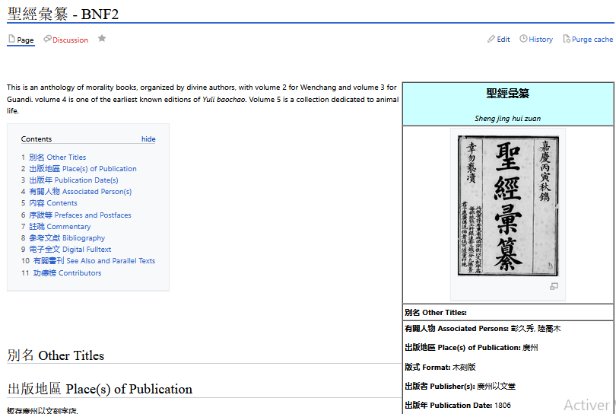Click the Purge cache icon
This screenshot has width=616, height=414.
[567, 39]
